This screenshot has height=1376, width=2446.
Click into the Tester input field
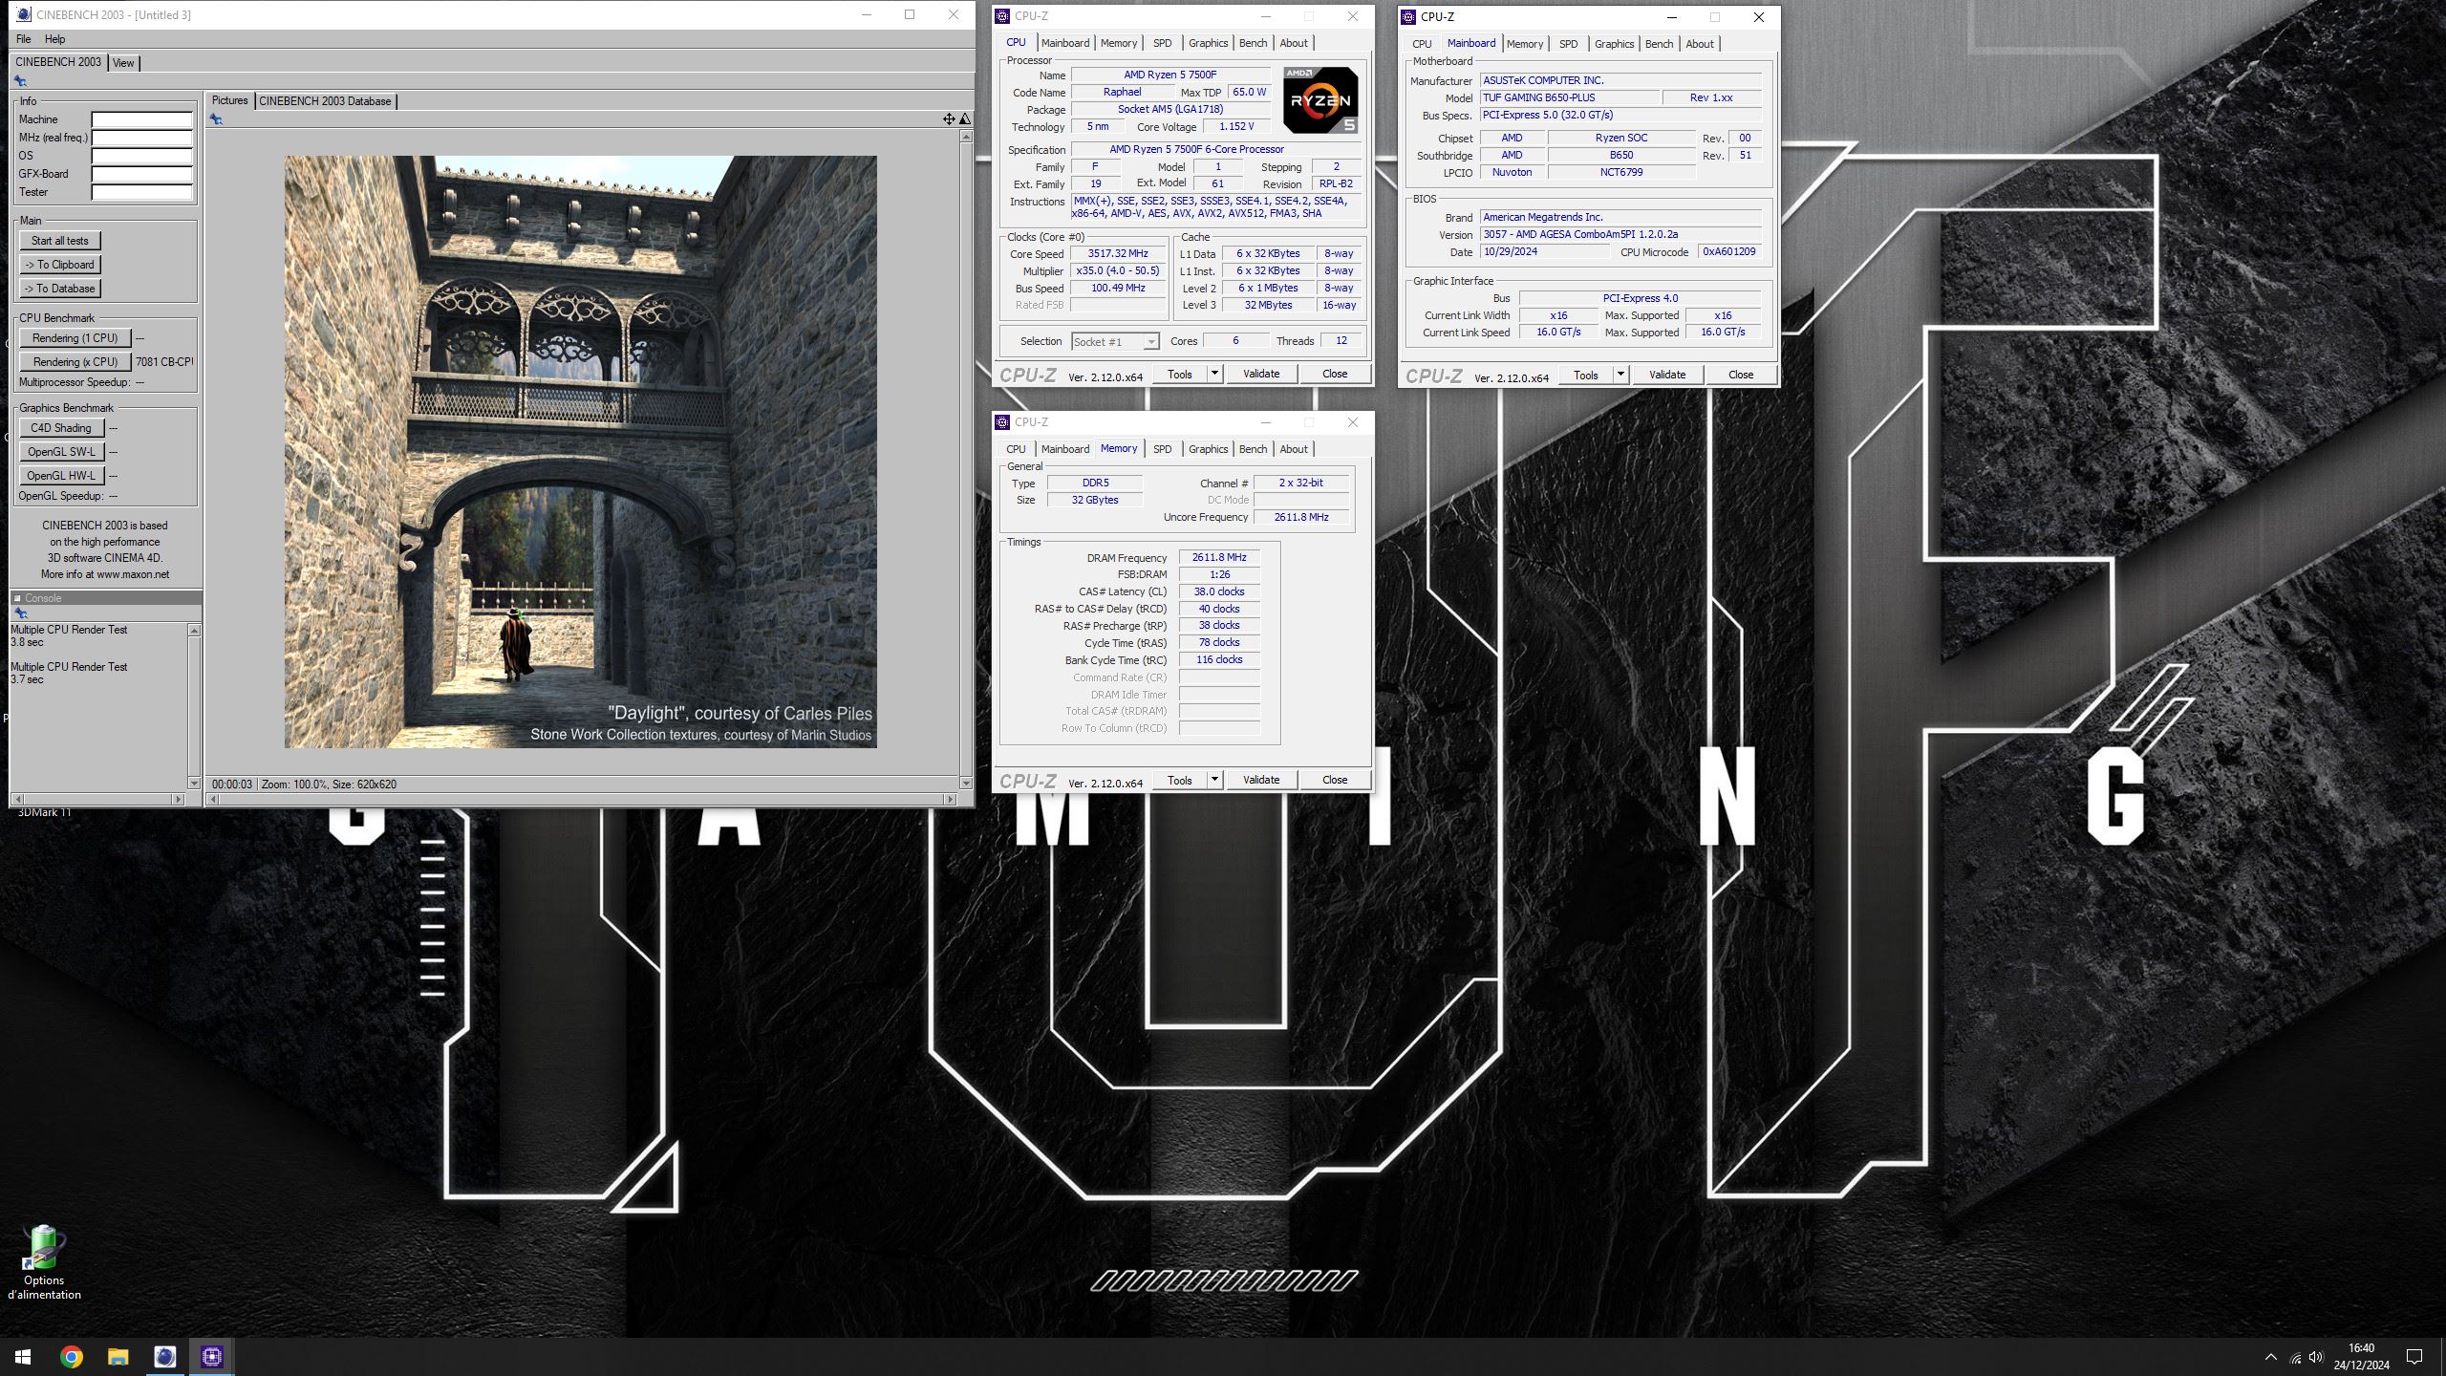[x=142, y=193]
